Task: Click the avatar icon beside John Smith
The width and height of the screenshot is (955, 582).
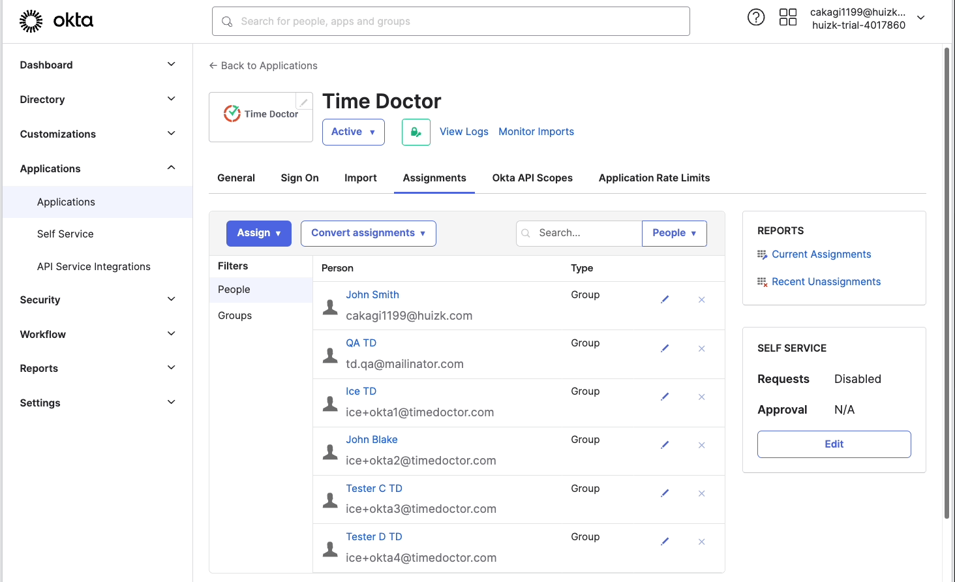Action: tap(331, 307)
